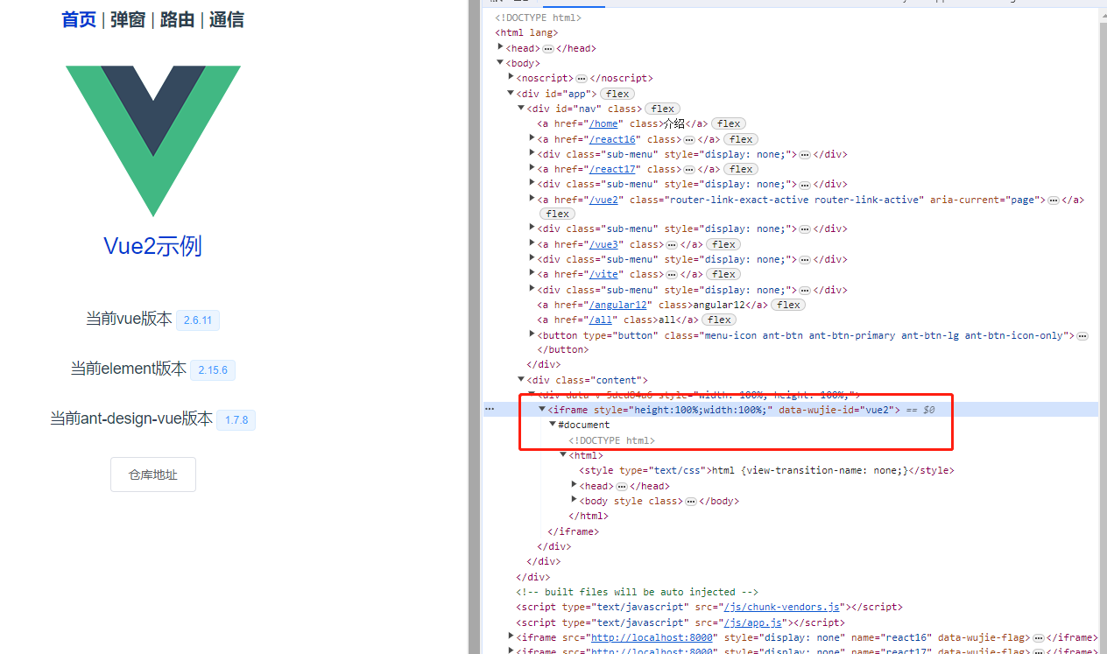Toggle the flex badge on the nav element

[662, 108]
